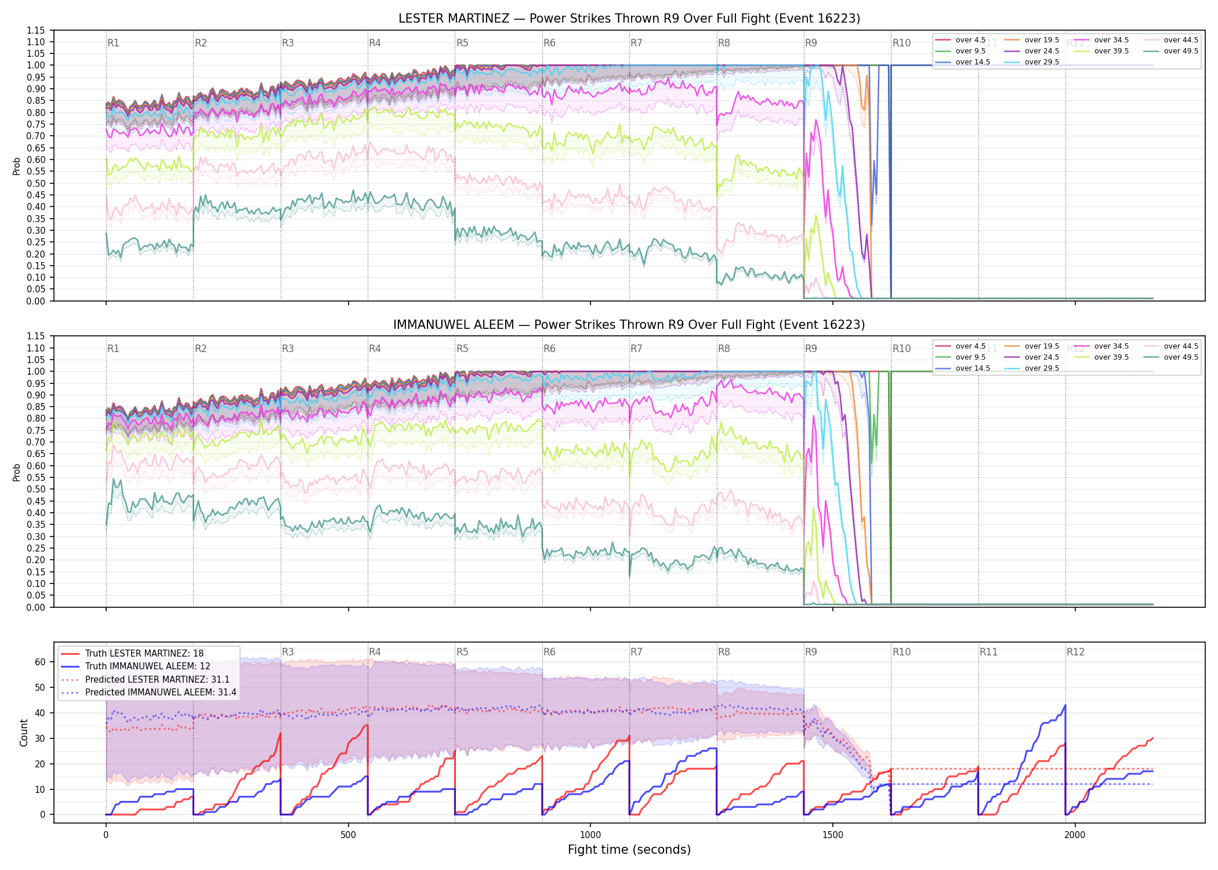Select the R3 round label in middle chart
1218x870 pixels.
(x=288, y=349)
